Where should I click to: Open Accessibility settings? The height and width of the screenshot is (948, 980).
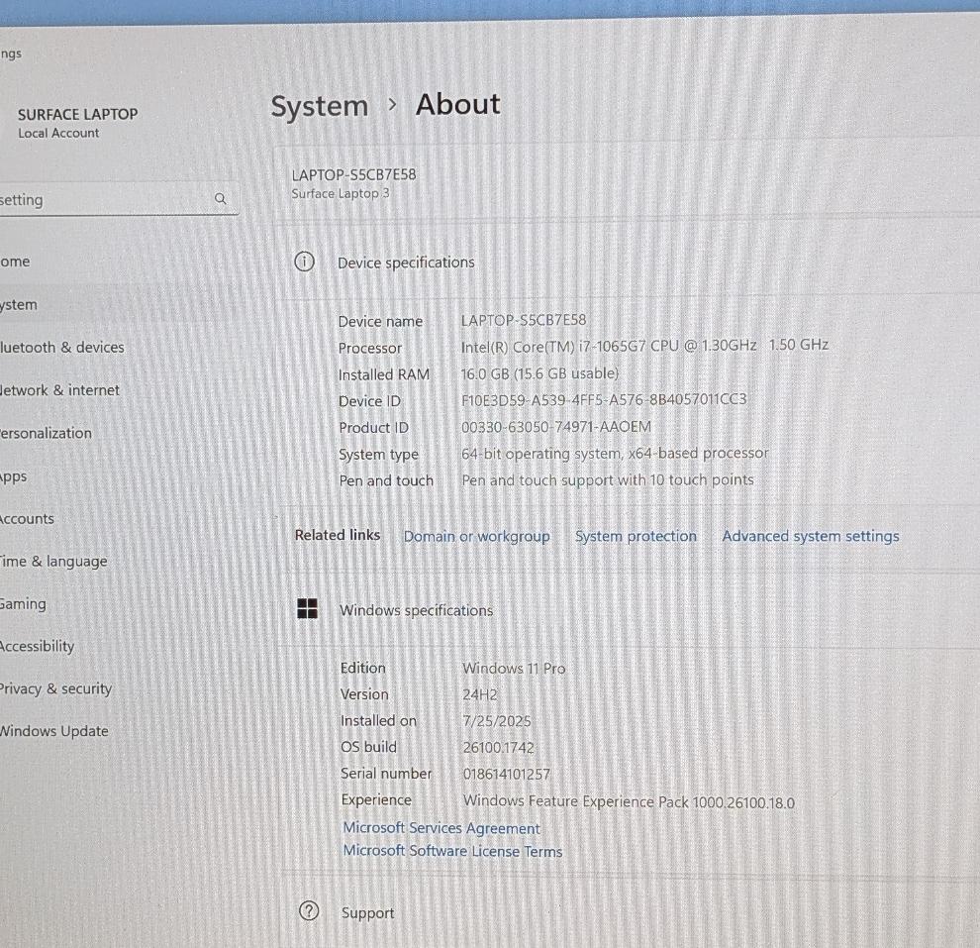click(37, 646)
